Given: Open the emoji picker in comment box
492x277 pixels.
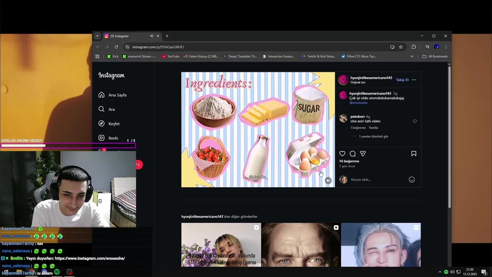Looking at the screenshot, I should click(412, 180).
